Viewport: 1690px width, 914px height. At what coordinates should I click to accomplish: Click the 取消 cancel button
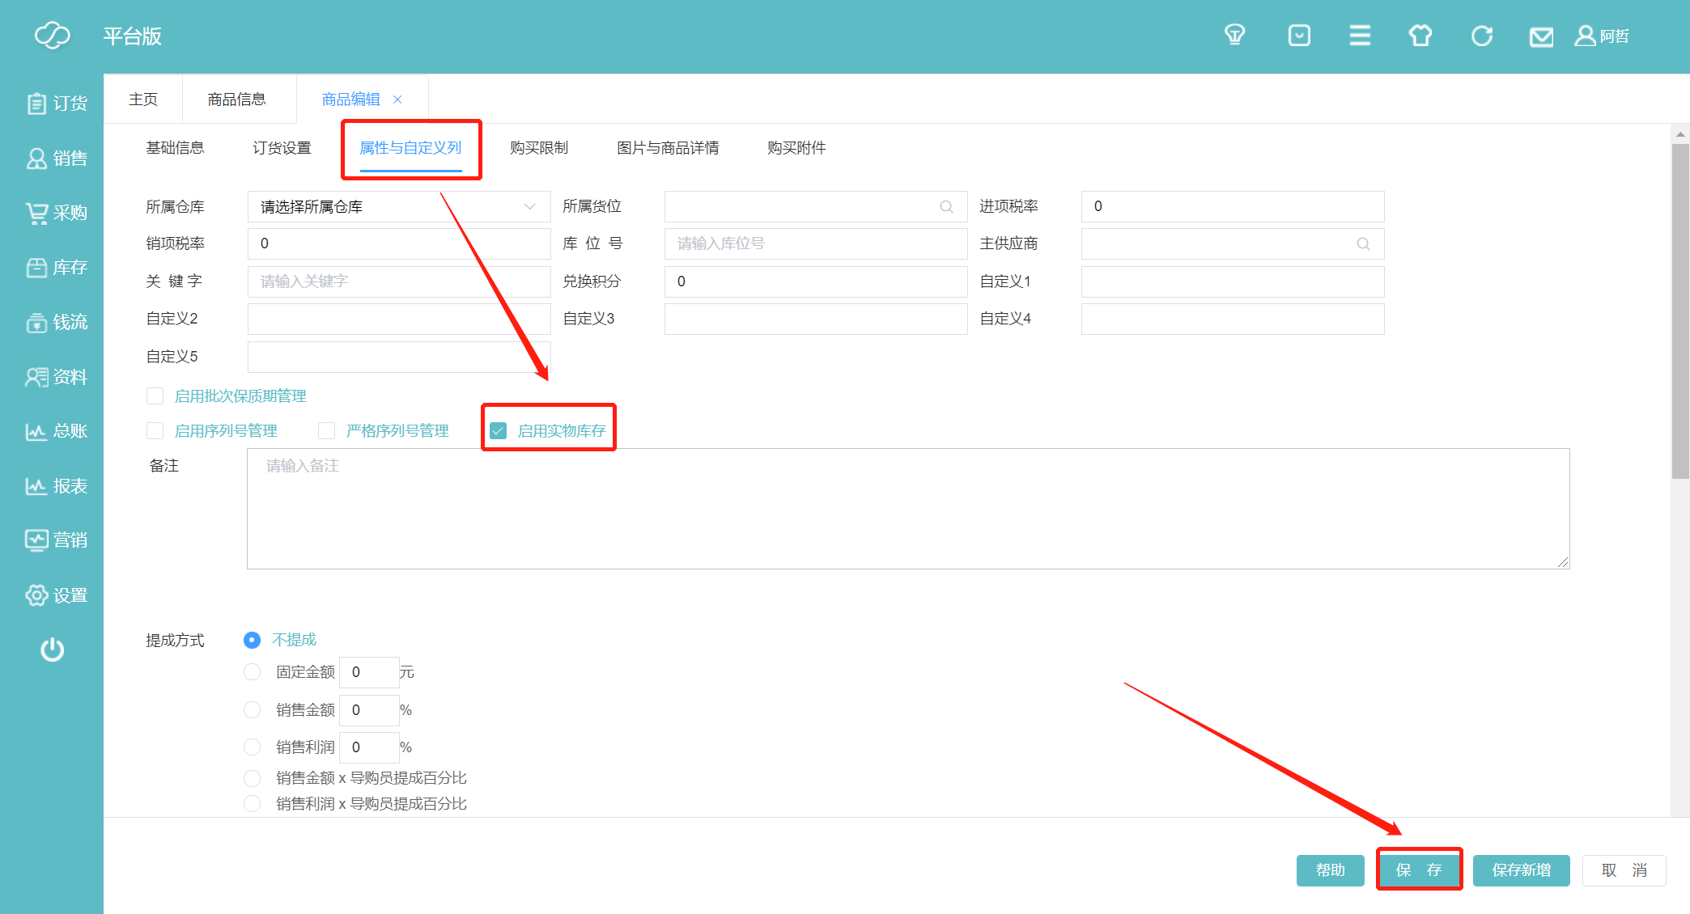coord(1624,870)
